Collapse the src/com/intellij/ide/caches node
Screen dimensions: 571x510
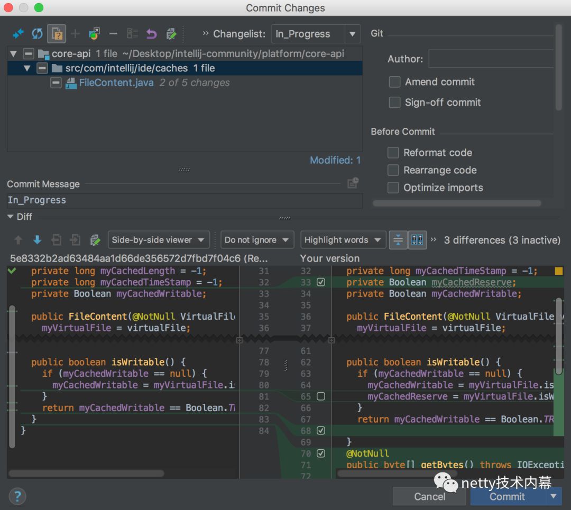tap(27, 68)
